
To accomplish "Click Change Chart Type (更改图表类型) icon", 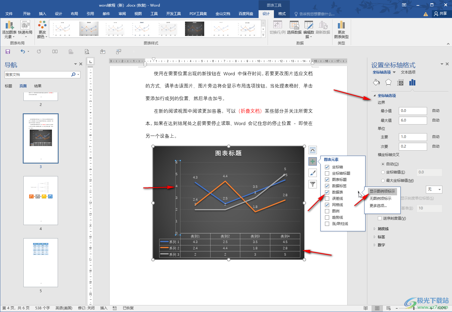I will pos(341,29).
